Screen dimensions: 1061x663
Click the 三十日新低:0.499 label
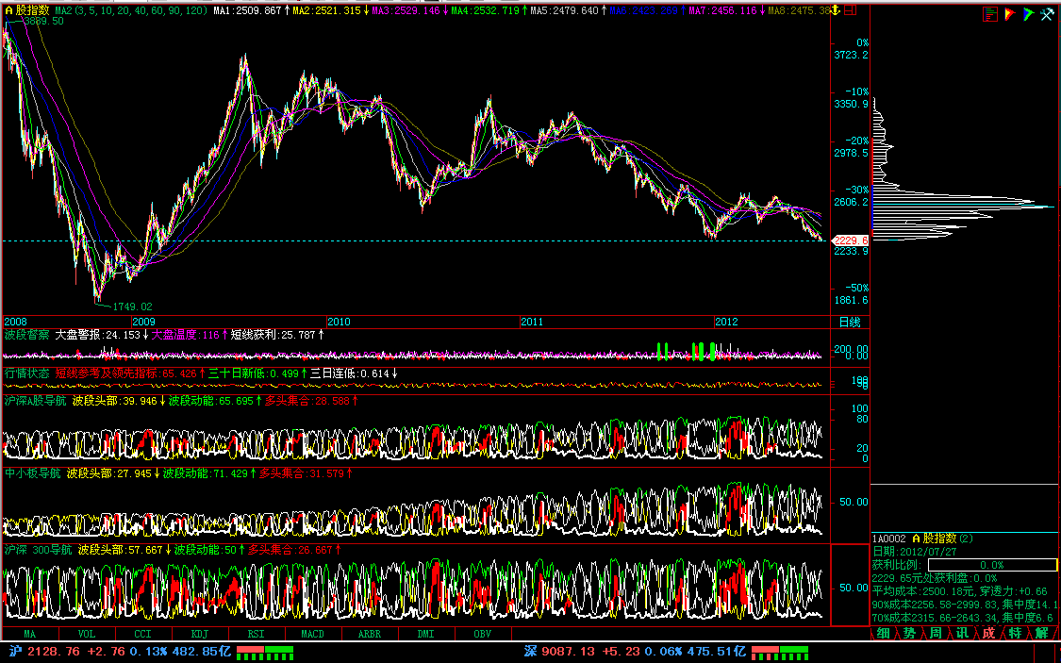coord(254,373)
